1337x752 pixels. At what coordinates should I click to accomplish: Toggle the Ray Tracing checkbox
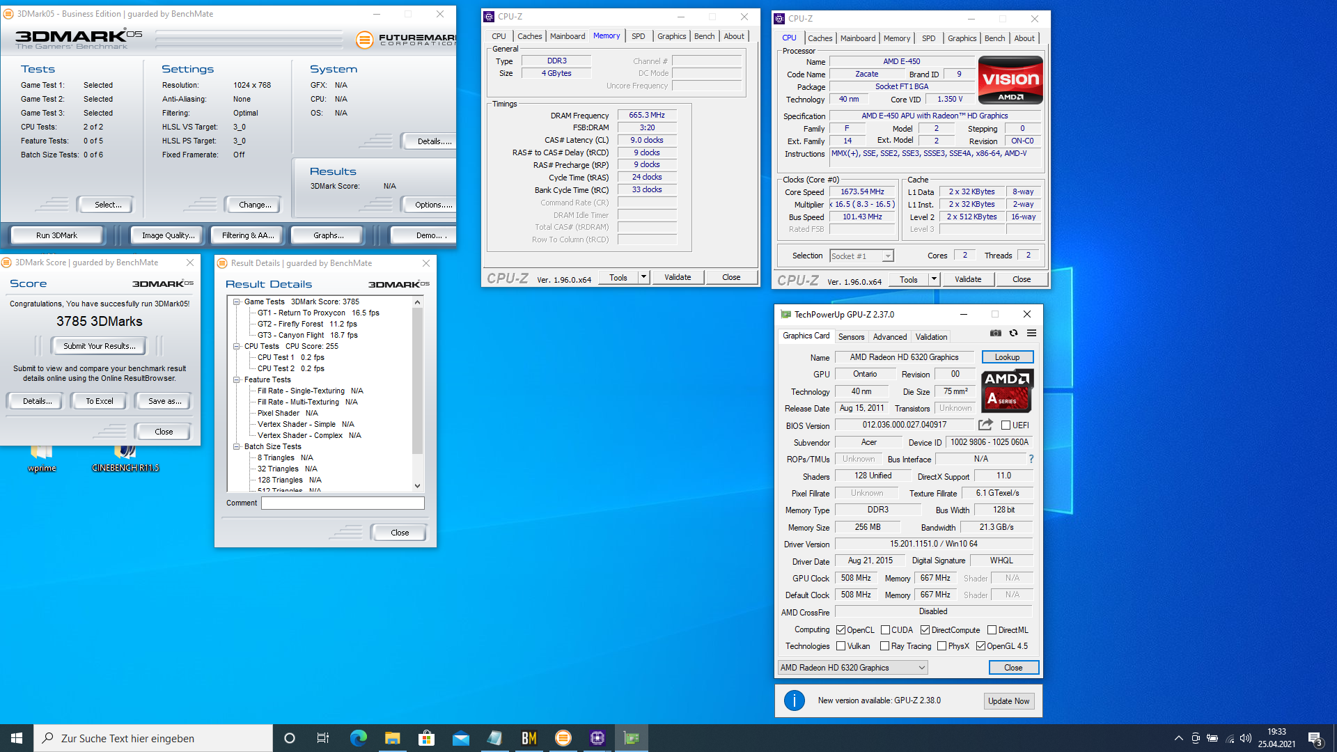coord(884,645)
